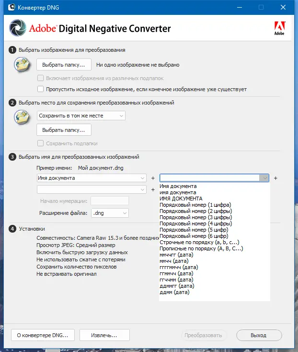Click 'Сохранить количество пикселов' text
Viewport: 298px width, 352px height.
[77, 267]
